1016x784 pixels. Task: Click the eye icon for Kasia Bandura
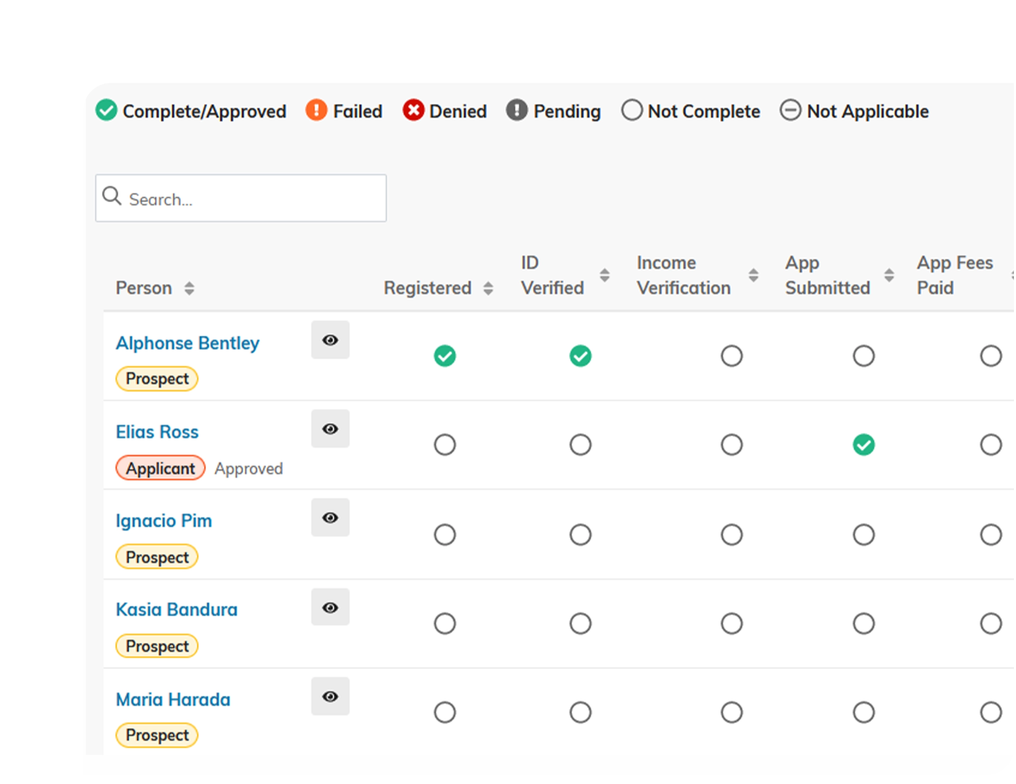click(x=330, y=607)
